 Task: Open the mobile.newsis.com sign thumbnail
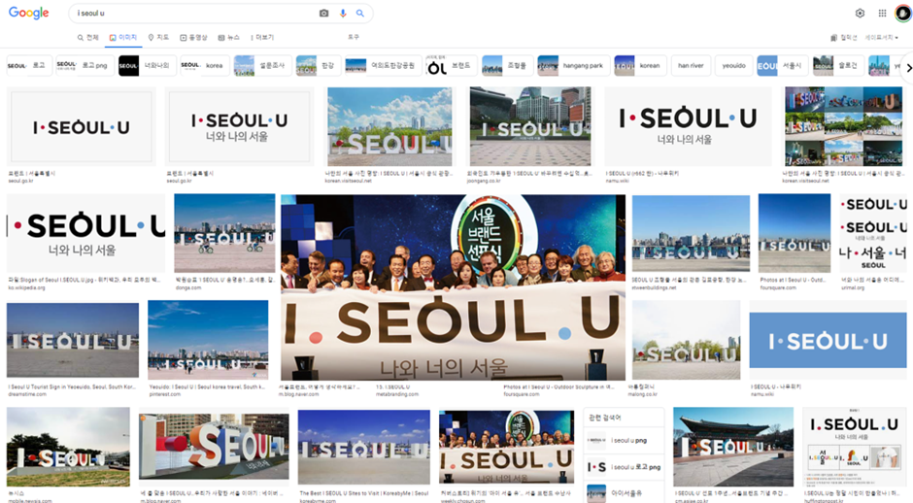click(x=68, y=447)
